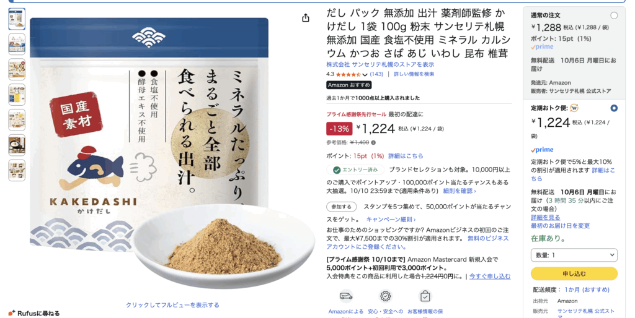Click the customer information protection icon
The width and height of the screenshot is (635, 318).
(x=425, y=296)
